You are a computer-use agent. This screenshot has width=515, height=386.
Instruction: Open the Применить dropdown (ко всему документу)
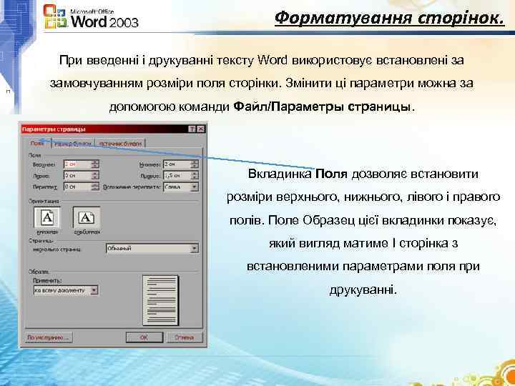[x=66, y=290]
